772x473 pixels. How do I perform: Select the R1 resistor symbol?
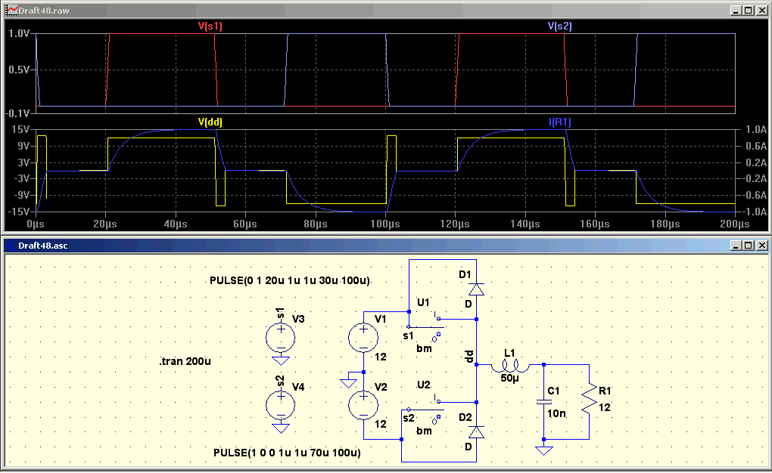pyautogui.click(x=589, y=400)
